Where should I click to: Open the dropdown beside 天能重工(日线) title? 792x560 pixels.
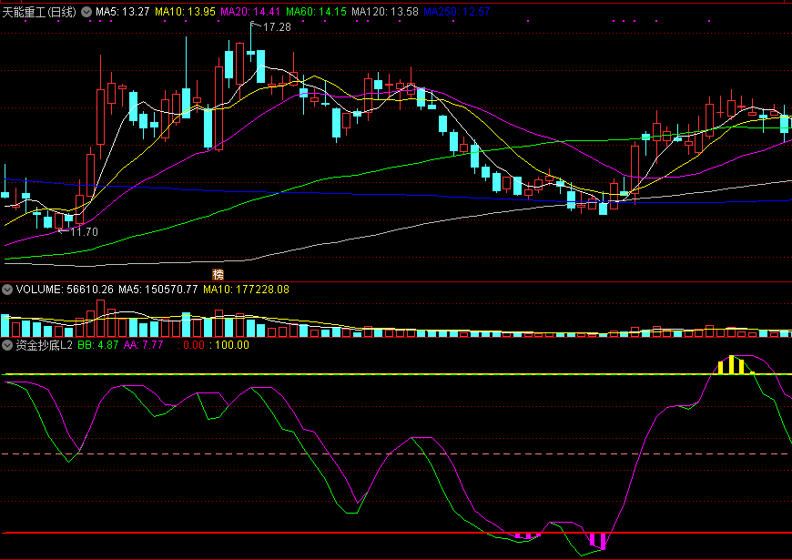click(86, 12)
